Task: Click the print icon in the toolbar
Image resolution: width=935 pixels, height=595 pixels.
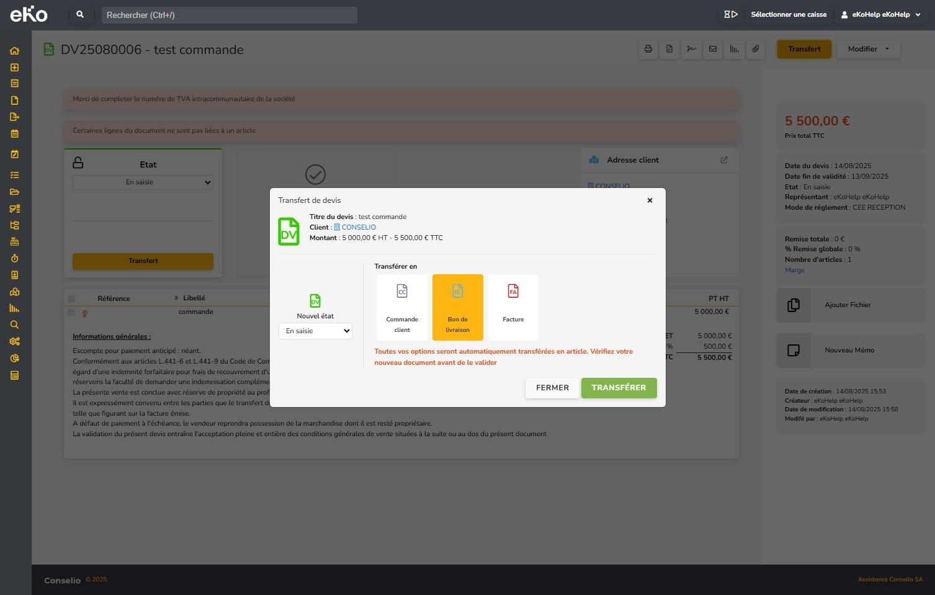Action: pyautogui.click(x=648, y=49)
